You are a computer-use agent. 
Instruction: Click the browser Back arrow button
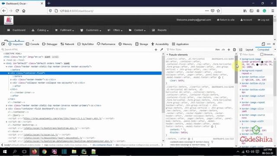click(x=4, y=11)
